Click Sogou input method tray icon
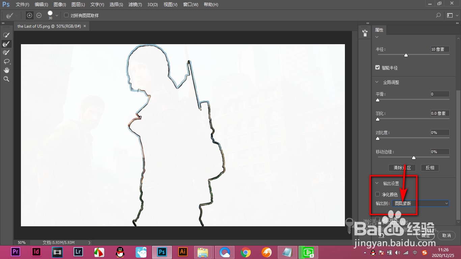The width and height of the screenshot is (461, 259). pos(425,253)
